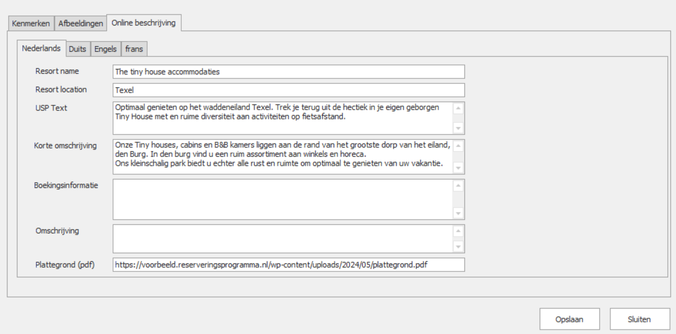Screen dimensions: 676x334
Task: Click the Boekingsinformatie label
Action: tap(66, 185)
